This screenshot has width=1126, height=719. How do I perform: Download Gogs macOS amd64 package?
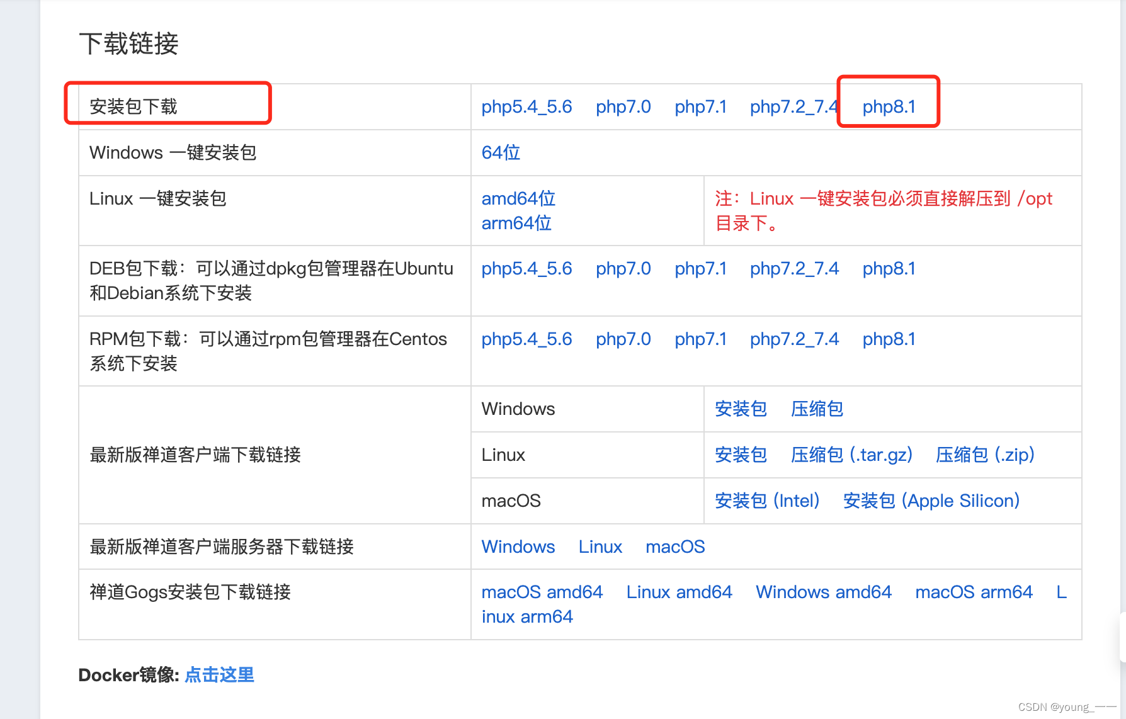542,592
